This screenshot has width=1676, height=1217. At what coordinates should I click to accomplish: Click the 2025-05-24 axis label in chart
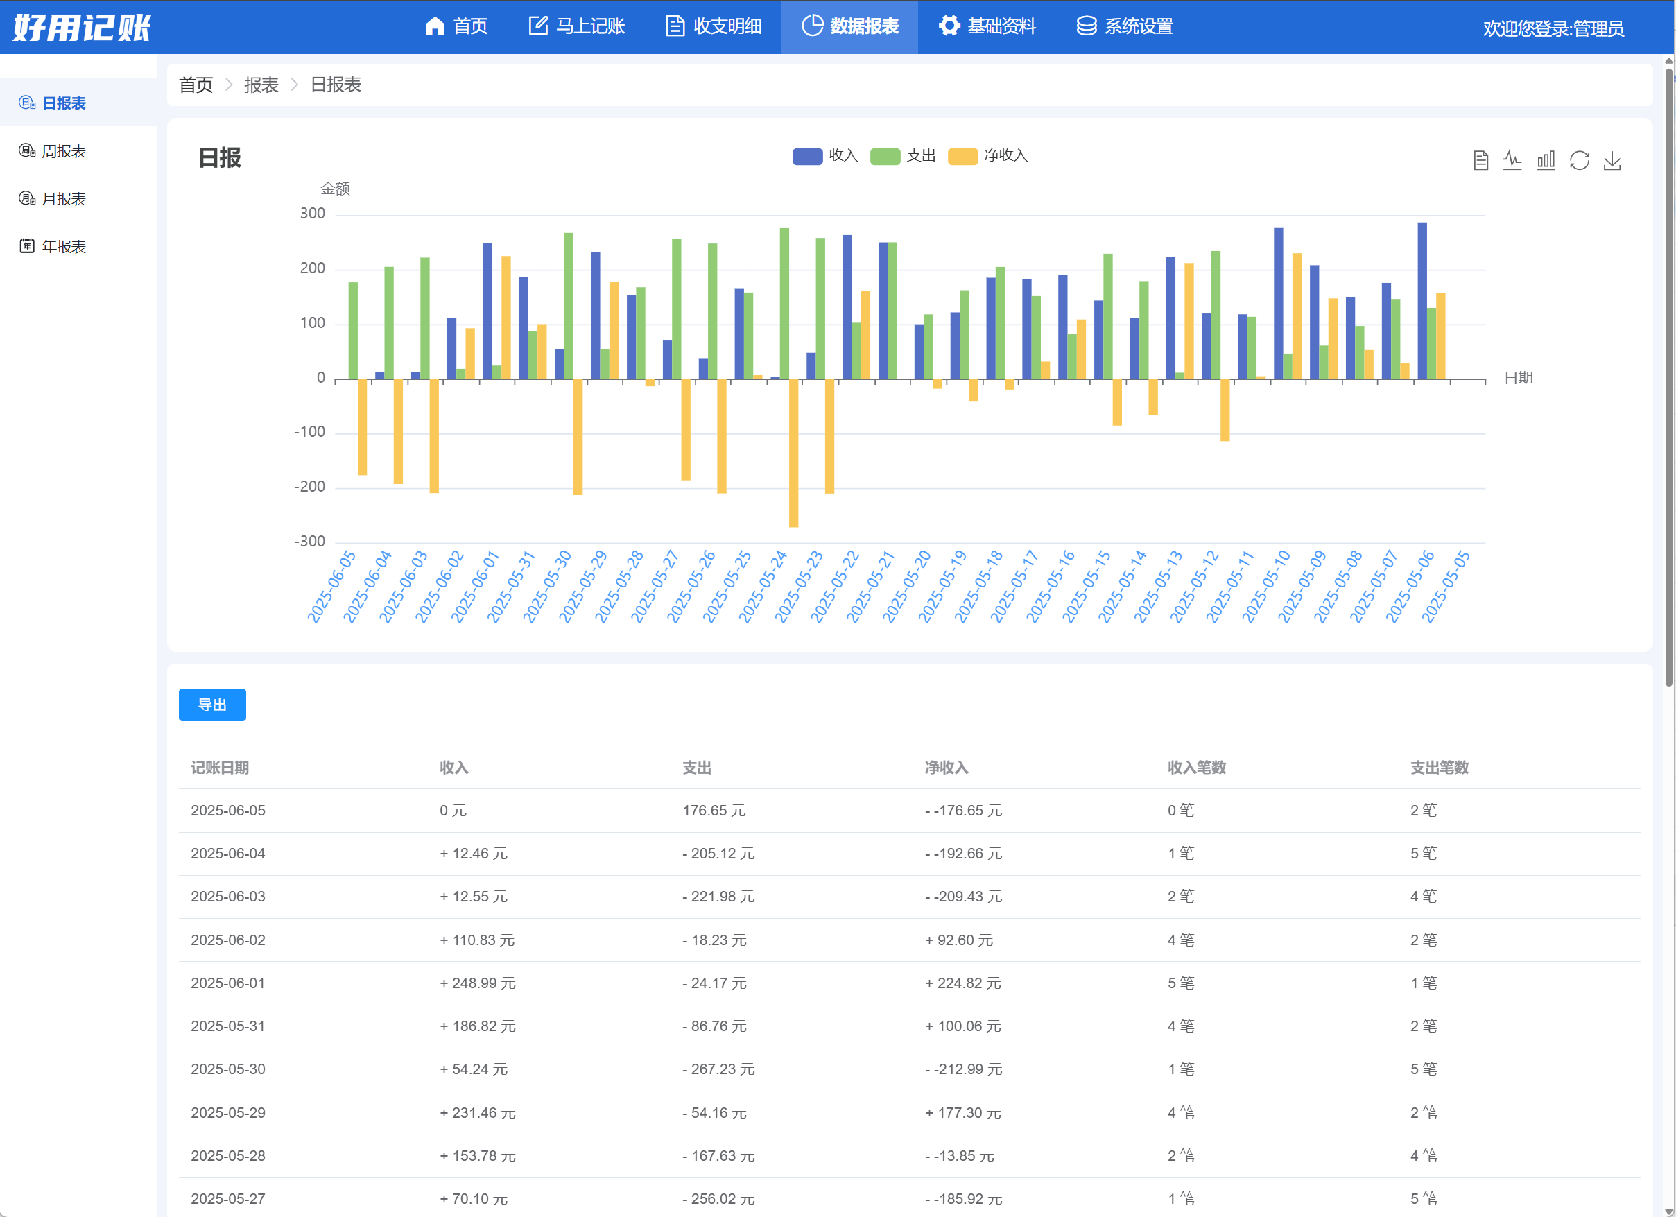tap(763, 586)
